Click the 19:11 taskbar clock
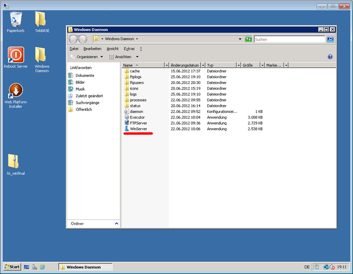 [342, 267]
